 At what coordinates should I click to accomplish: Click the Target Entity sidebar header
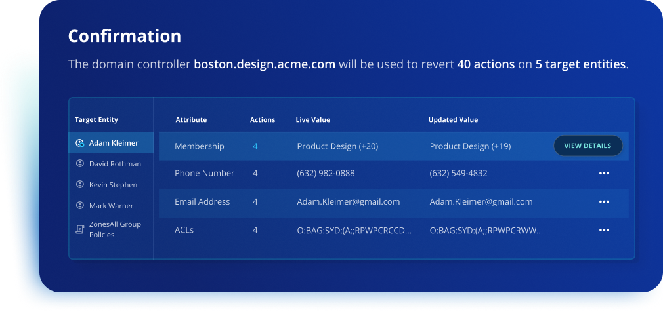click(x=96, y=120)
